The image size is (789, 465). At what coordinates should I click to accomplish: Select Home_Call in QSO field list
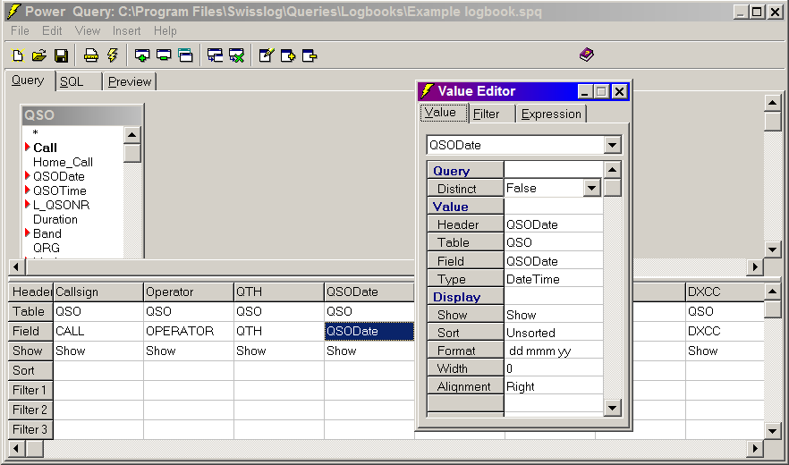tap(63, 162)
